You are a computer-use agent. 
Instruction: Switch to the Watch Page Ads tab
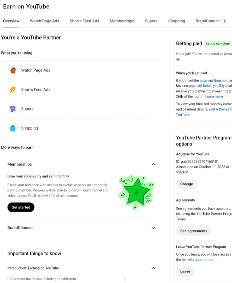(x=45, y=21)
